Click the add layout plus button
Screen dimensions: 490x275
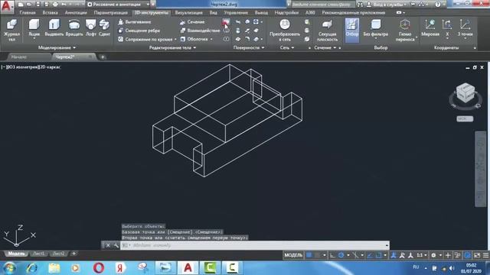pyautogui.click(x=73, y=254)
